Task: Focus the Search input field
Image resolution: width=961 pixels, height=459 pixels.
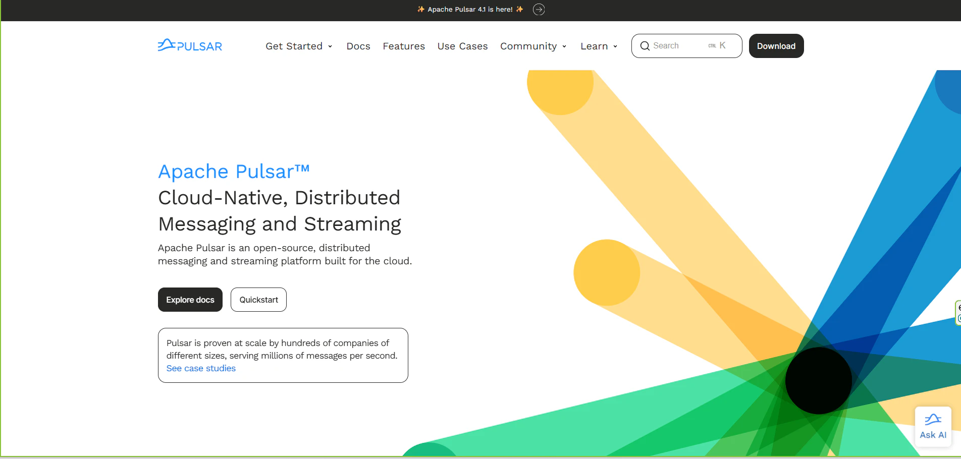Action: click(686, 46)
